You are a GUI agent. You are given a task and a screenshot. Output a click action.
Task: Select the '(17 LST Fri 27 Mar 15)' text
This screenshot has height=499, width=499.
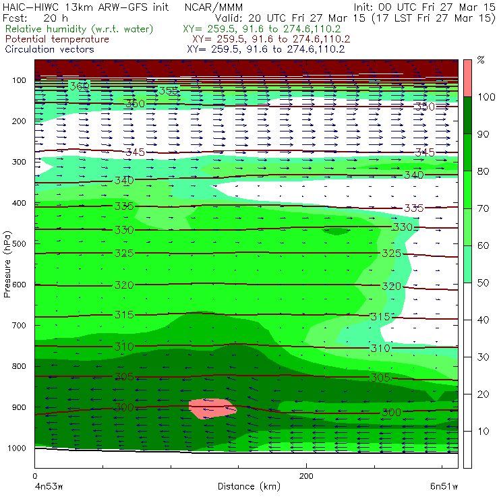[434, 18]
